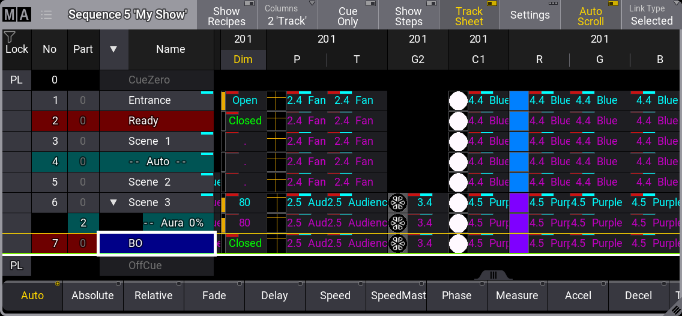Click the 80 dimmer value in Scene 3 row
The width and height of the screenshot is (682, 316).
245,202
